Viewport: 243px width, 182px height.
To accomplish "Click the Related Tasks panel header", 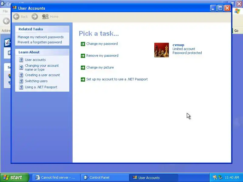I will [42, 29].
